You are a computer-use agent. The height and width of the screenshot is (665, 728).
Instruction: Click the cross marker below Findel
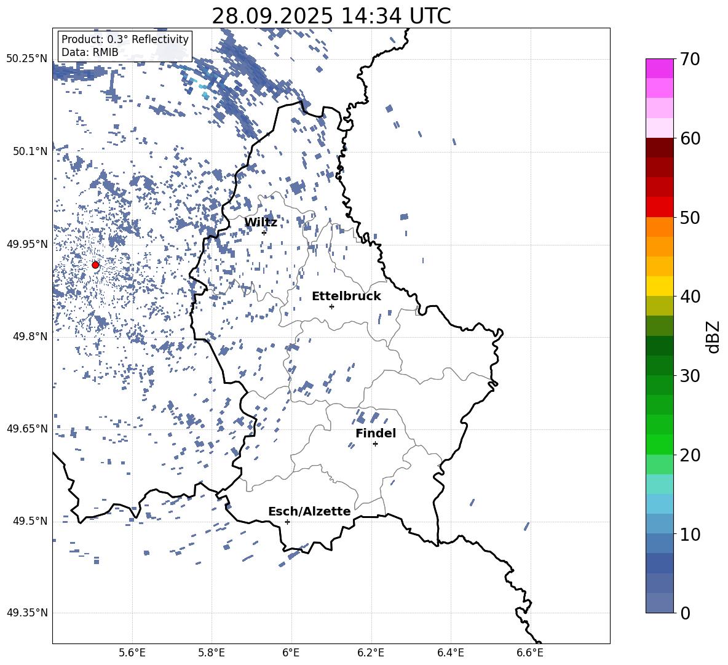pyautogui.click(x=375, y=444)
